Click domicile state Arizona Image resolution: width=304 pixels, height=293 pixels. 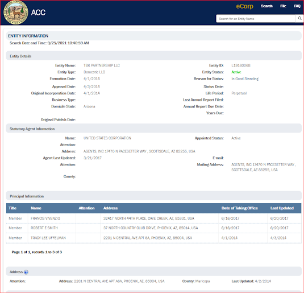click(x=89, y=106)
